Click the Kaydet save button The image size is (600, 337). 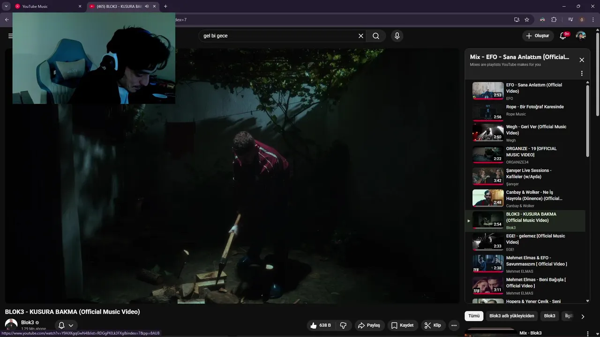click(x=402, y=325)
